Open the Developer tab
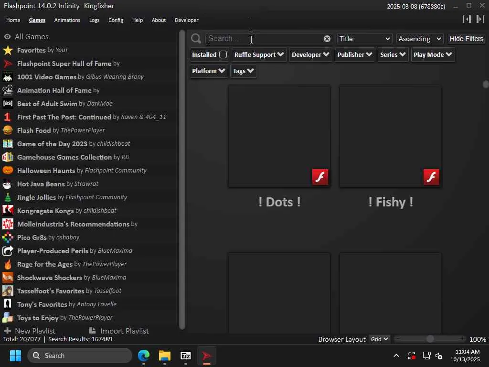This screenshot has height=367, width=489. [x=187, y=20]
